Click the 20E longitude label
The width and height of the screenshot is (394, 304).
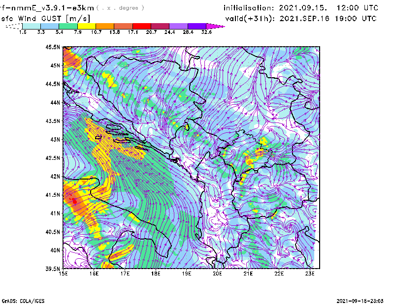pos(217,274)
